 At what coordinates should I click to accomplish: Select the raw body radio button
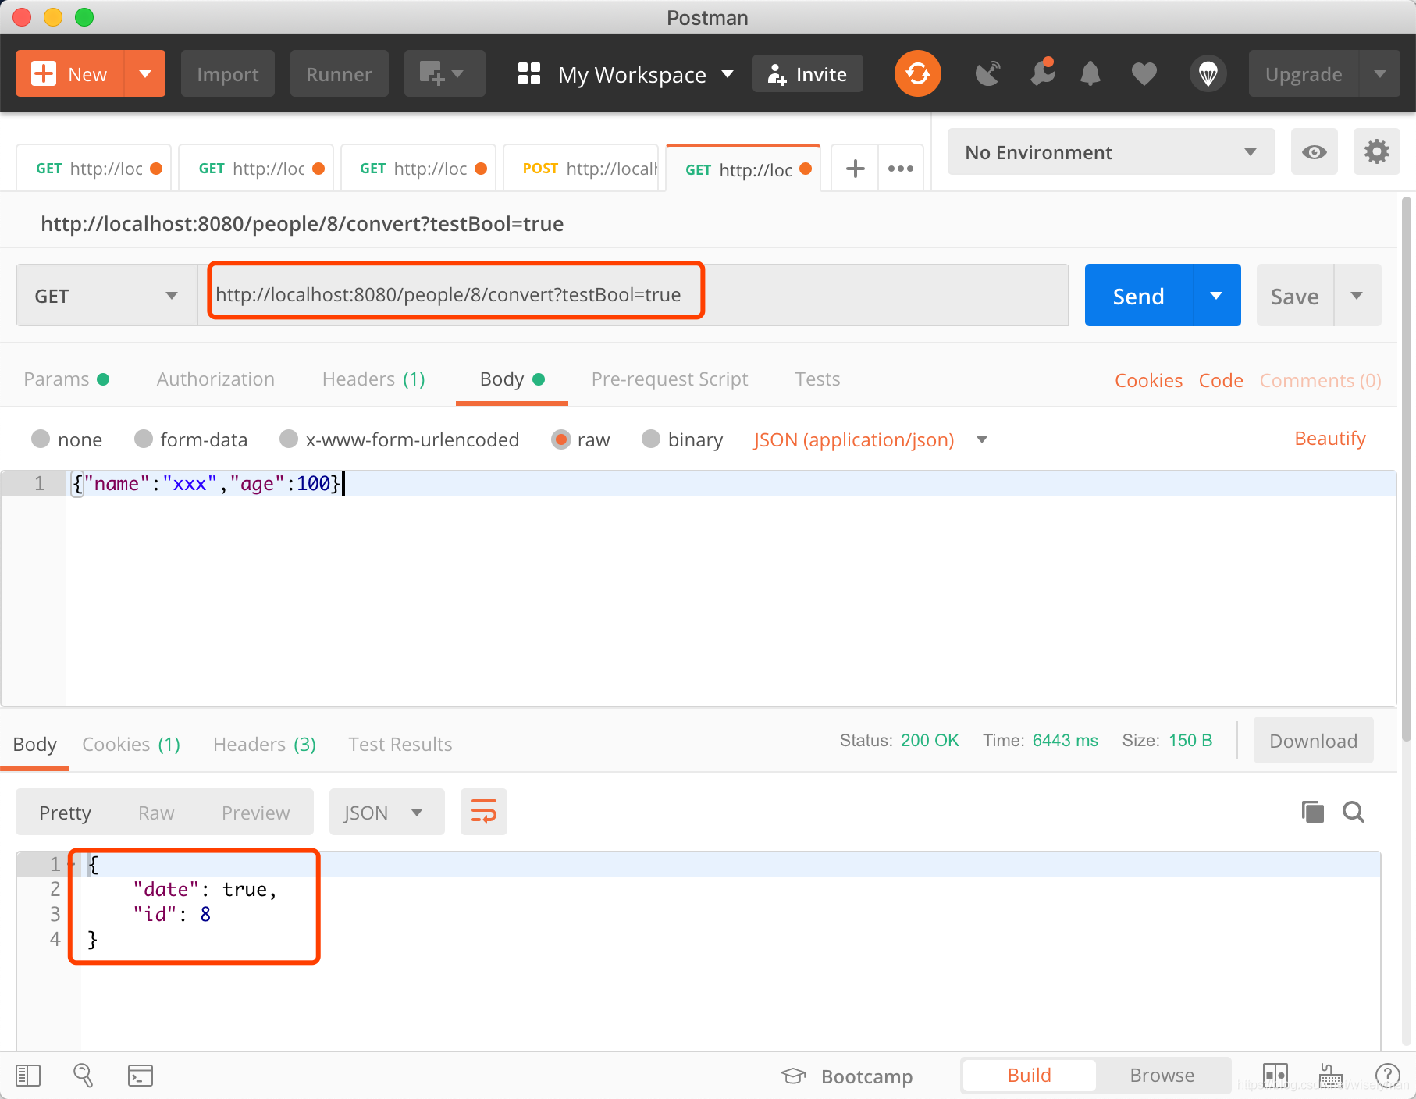pyautogui.click(x=560, y=439)
